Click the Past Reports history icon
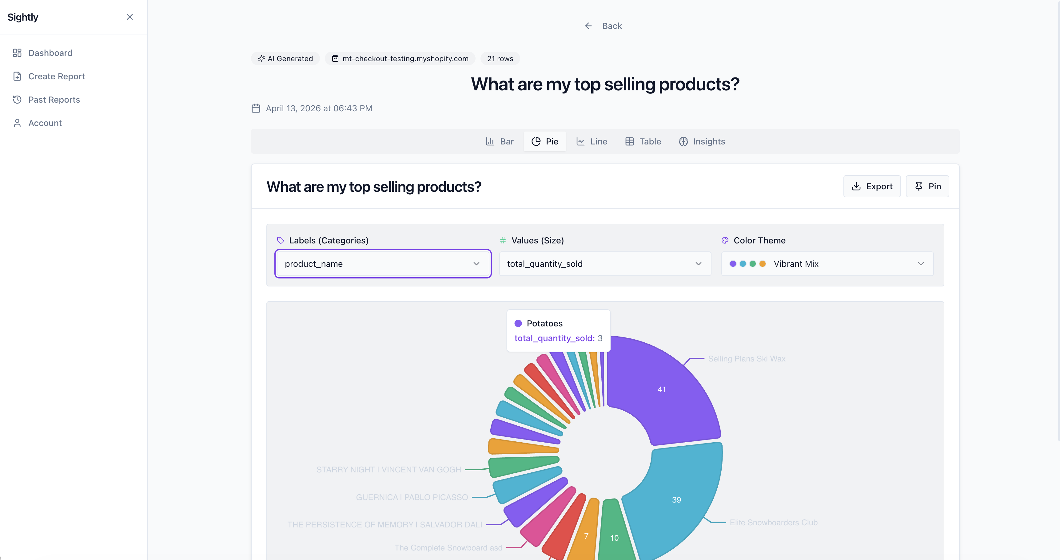 (x=17, y=100)
